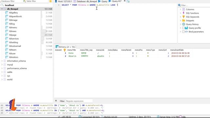Open the tblgallery table icon

[7, 12]
